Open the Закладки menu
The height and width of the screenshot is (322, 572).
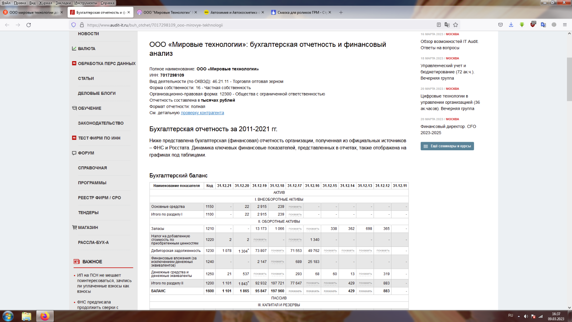pos(63,3)
